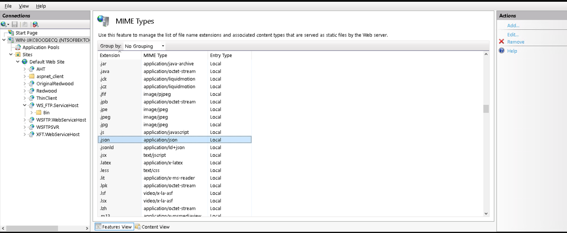Screen dimensions: 567x233
Task: Select the .jsonld extension row
Action: click(175, 147)
